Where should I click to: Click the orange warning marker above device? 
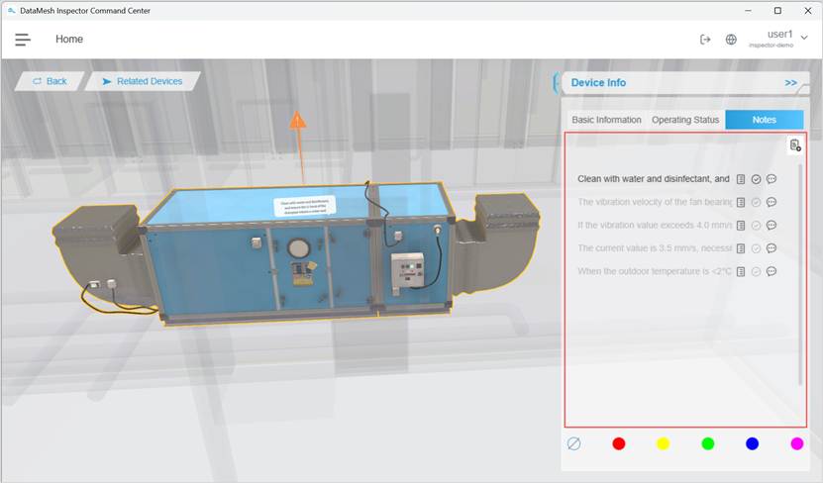pyautogui.click(x=296, y=121)
